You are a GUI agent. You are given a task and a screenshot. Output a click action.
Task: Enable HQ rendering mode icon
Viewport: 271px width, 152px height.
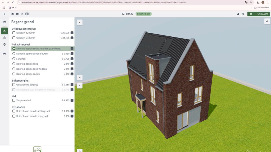[27, 14]
